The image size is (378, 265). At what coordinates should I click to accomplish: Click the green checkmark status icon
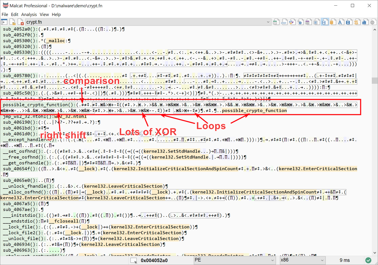coord(368,260)
